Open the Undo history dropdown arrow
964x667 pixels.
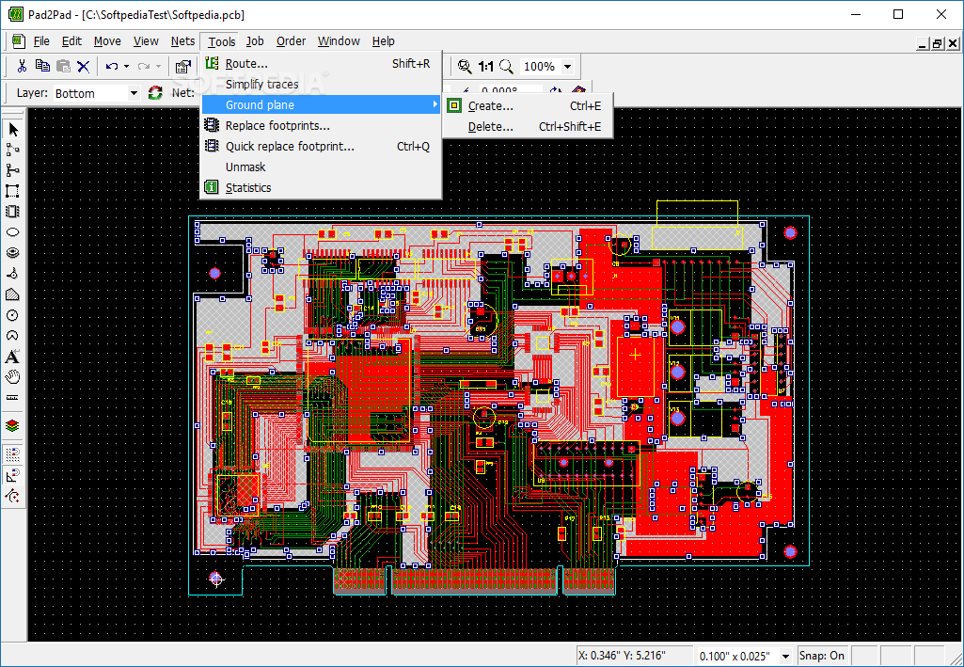pos(127,67)
